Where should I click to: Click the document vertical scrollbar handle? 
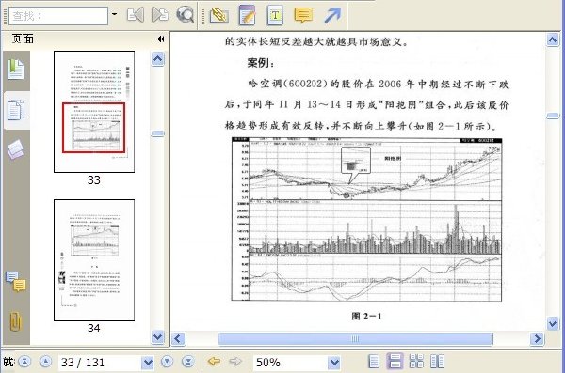pos(553,116)
